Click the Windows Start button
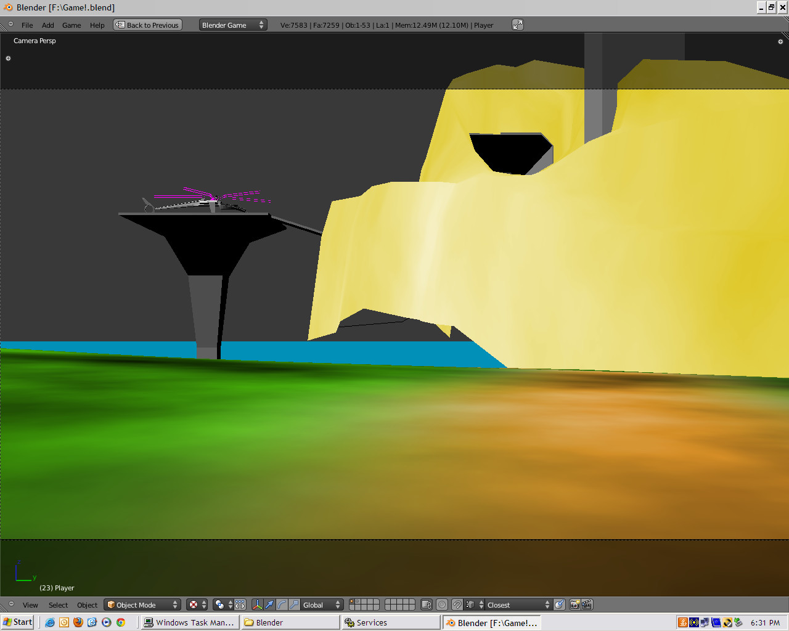Image resolution: width=789 pixels, height=631 pixels. point(17,622)
